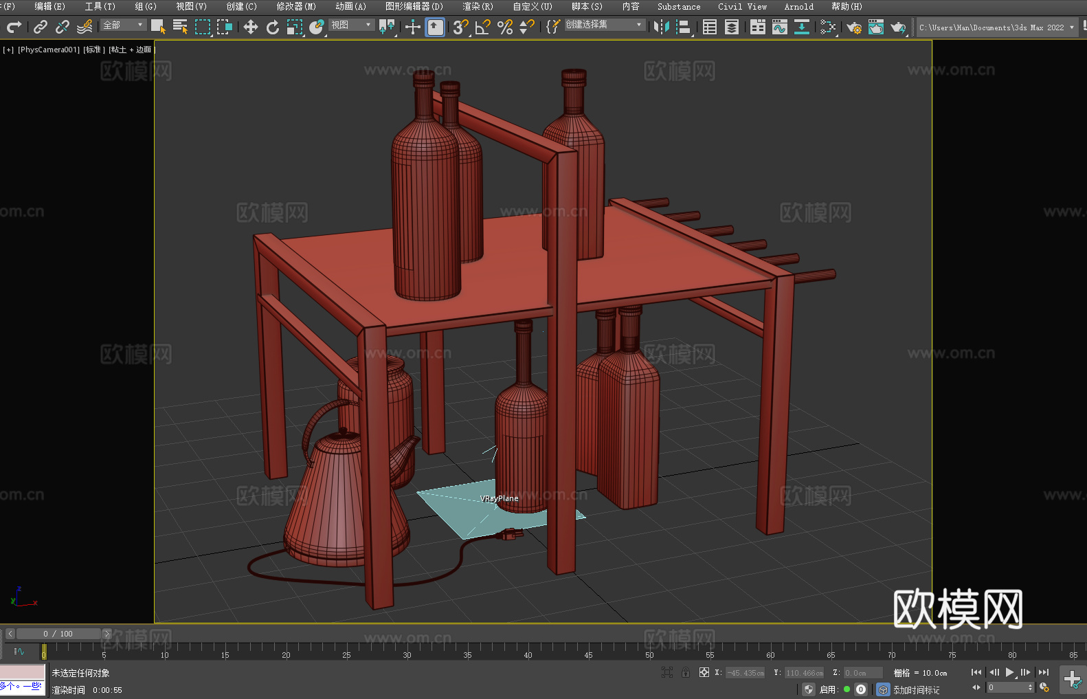The width and height of the screenshot is (1087, 699).
Task: Toggle Absolute/Offset transform mode icon
Action: point(704,672)
